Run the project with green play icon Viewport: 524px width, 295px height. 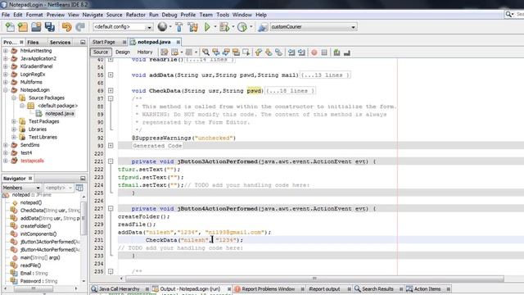pyautogui.click(x=207, y=27)
